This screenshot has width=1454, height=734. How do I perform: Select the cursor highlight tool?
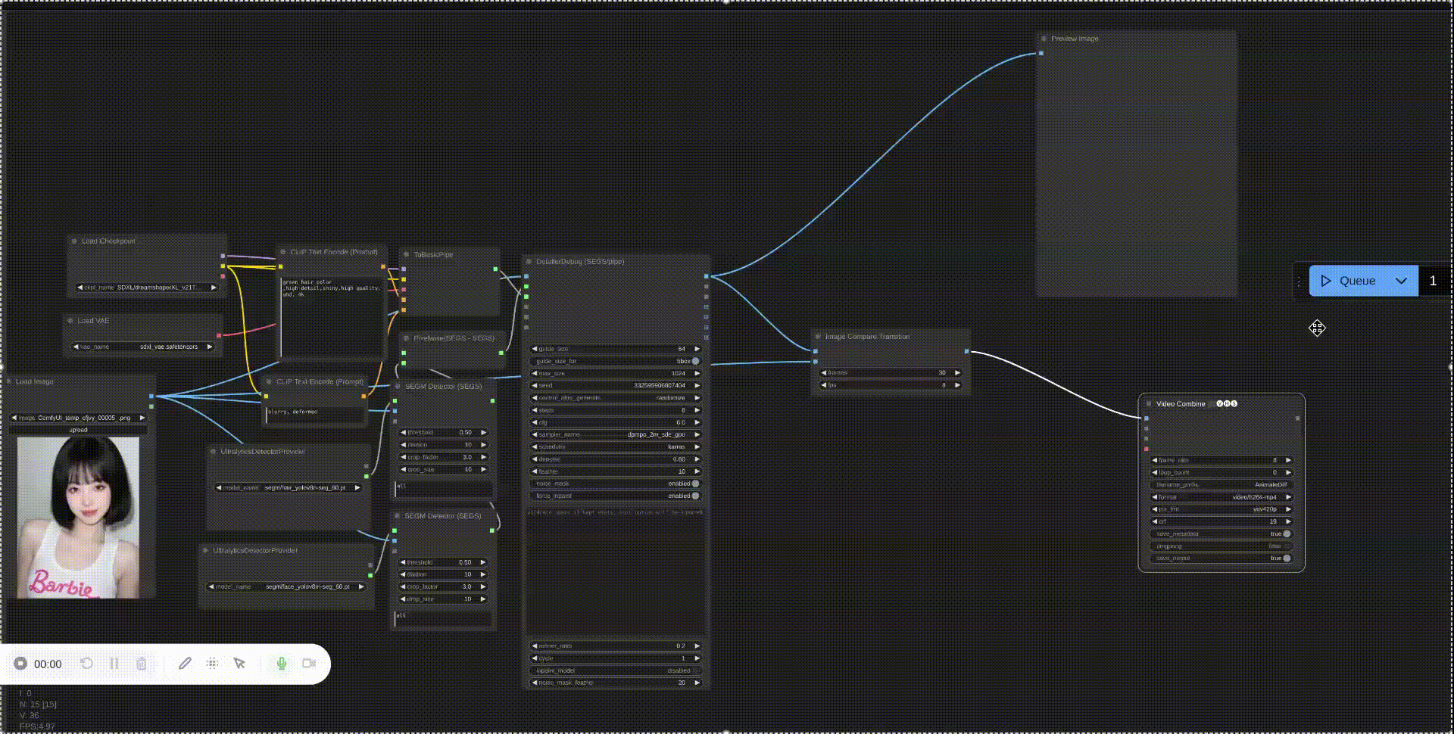(239, 664)
